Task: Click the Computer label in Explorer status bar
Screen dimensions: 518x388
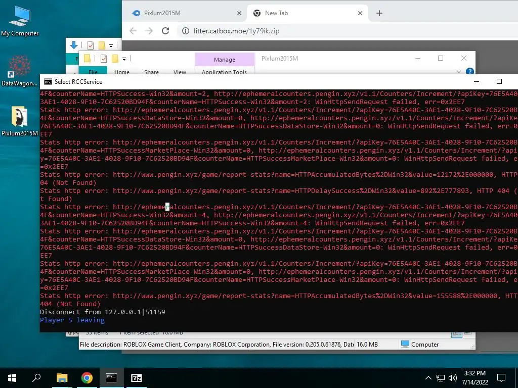Action: tap(425, 345)
